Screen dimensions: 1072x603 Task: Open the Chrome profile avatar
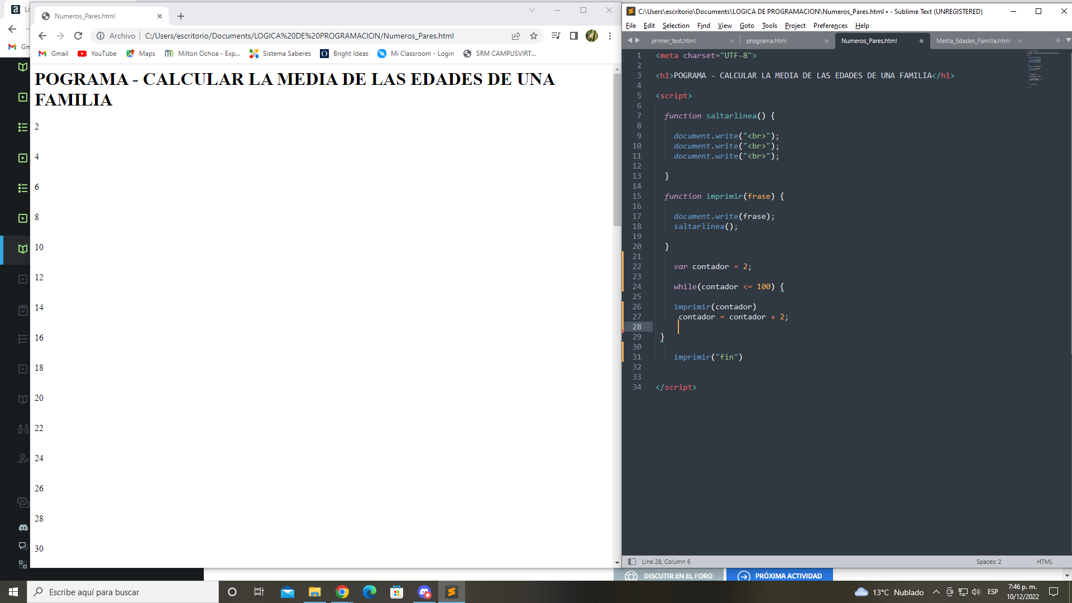coord(592,36)
